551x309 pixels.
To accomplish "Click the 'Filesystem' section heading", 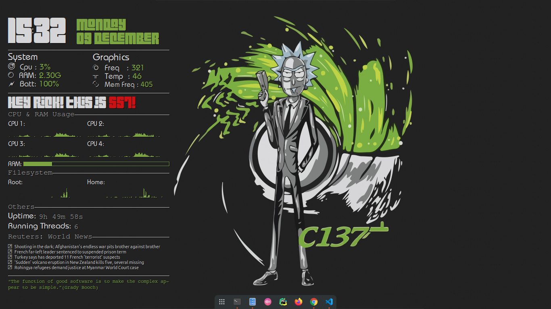I will (30, 173).
